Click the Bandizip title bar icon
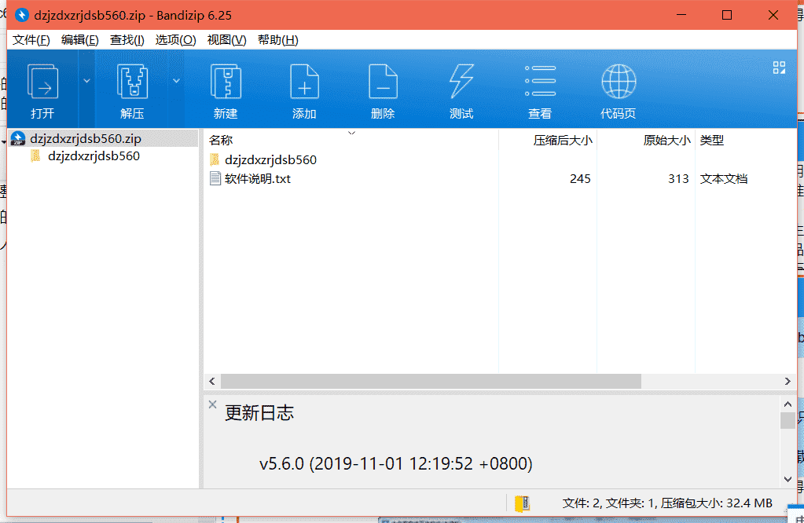 pos(22,15)
